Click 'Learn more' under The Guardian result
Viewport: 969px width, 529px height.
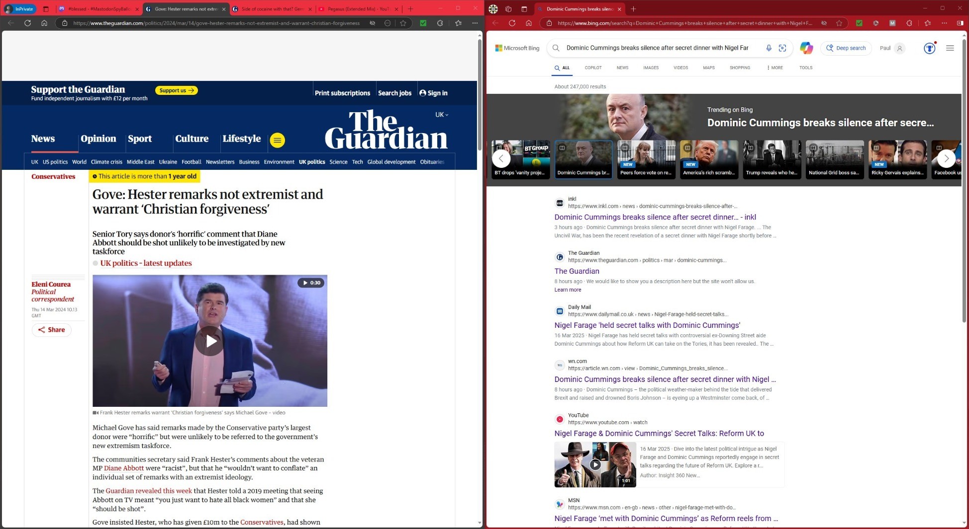pyautogui.click(x=568, y=290)
